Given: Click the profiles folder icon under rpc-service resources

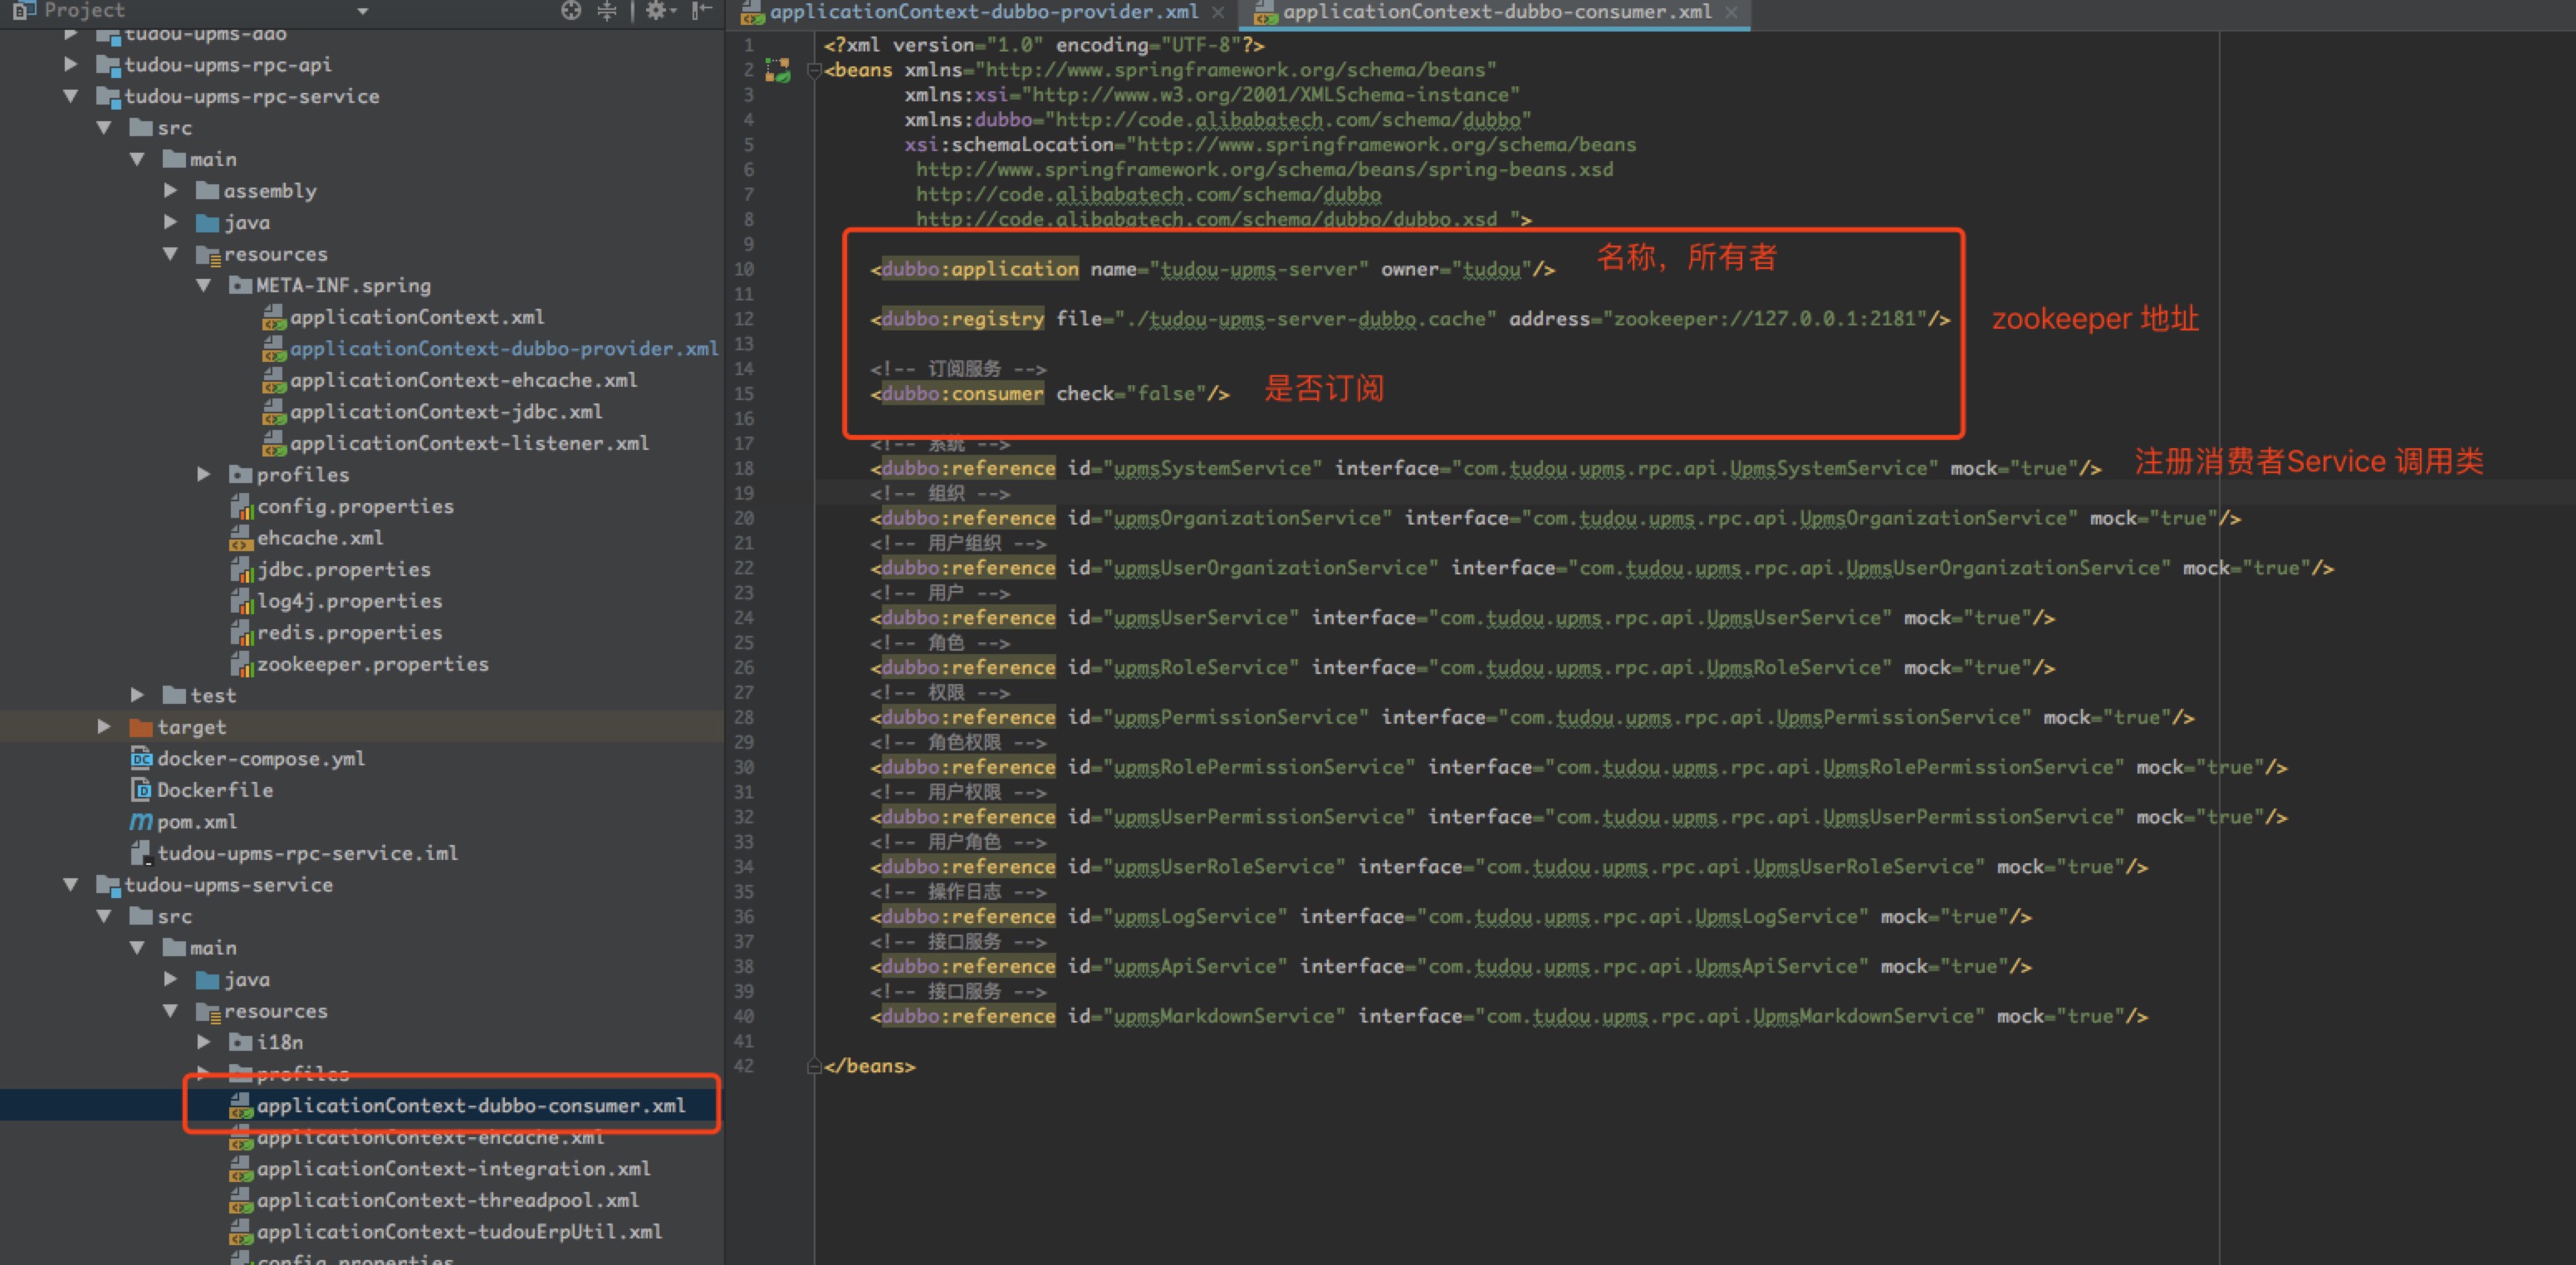Looking at the screenshot, I should (x=240, y=475).
